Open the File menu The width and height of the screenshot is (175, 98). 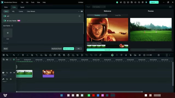(x=22, y=2)
